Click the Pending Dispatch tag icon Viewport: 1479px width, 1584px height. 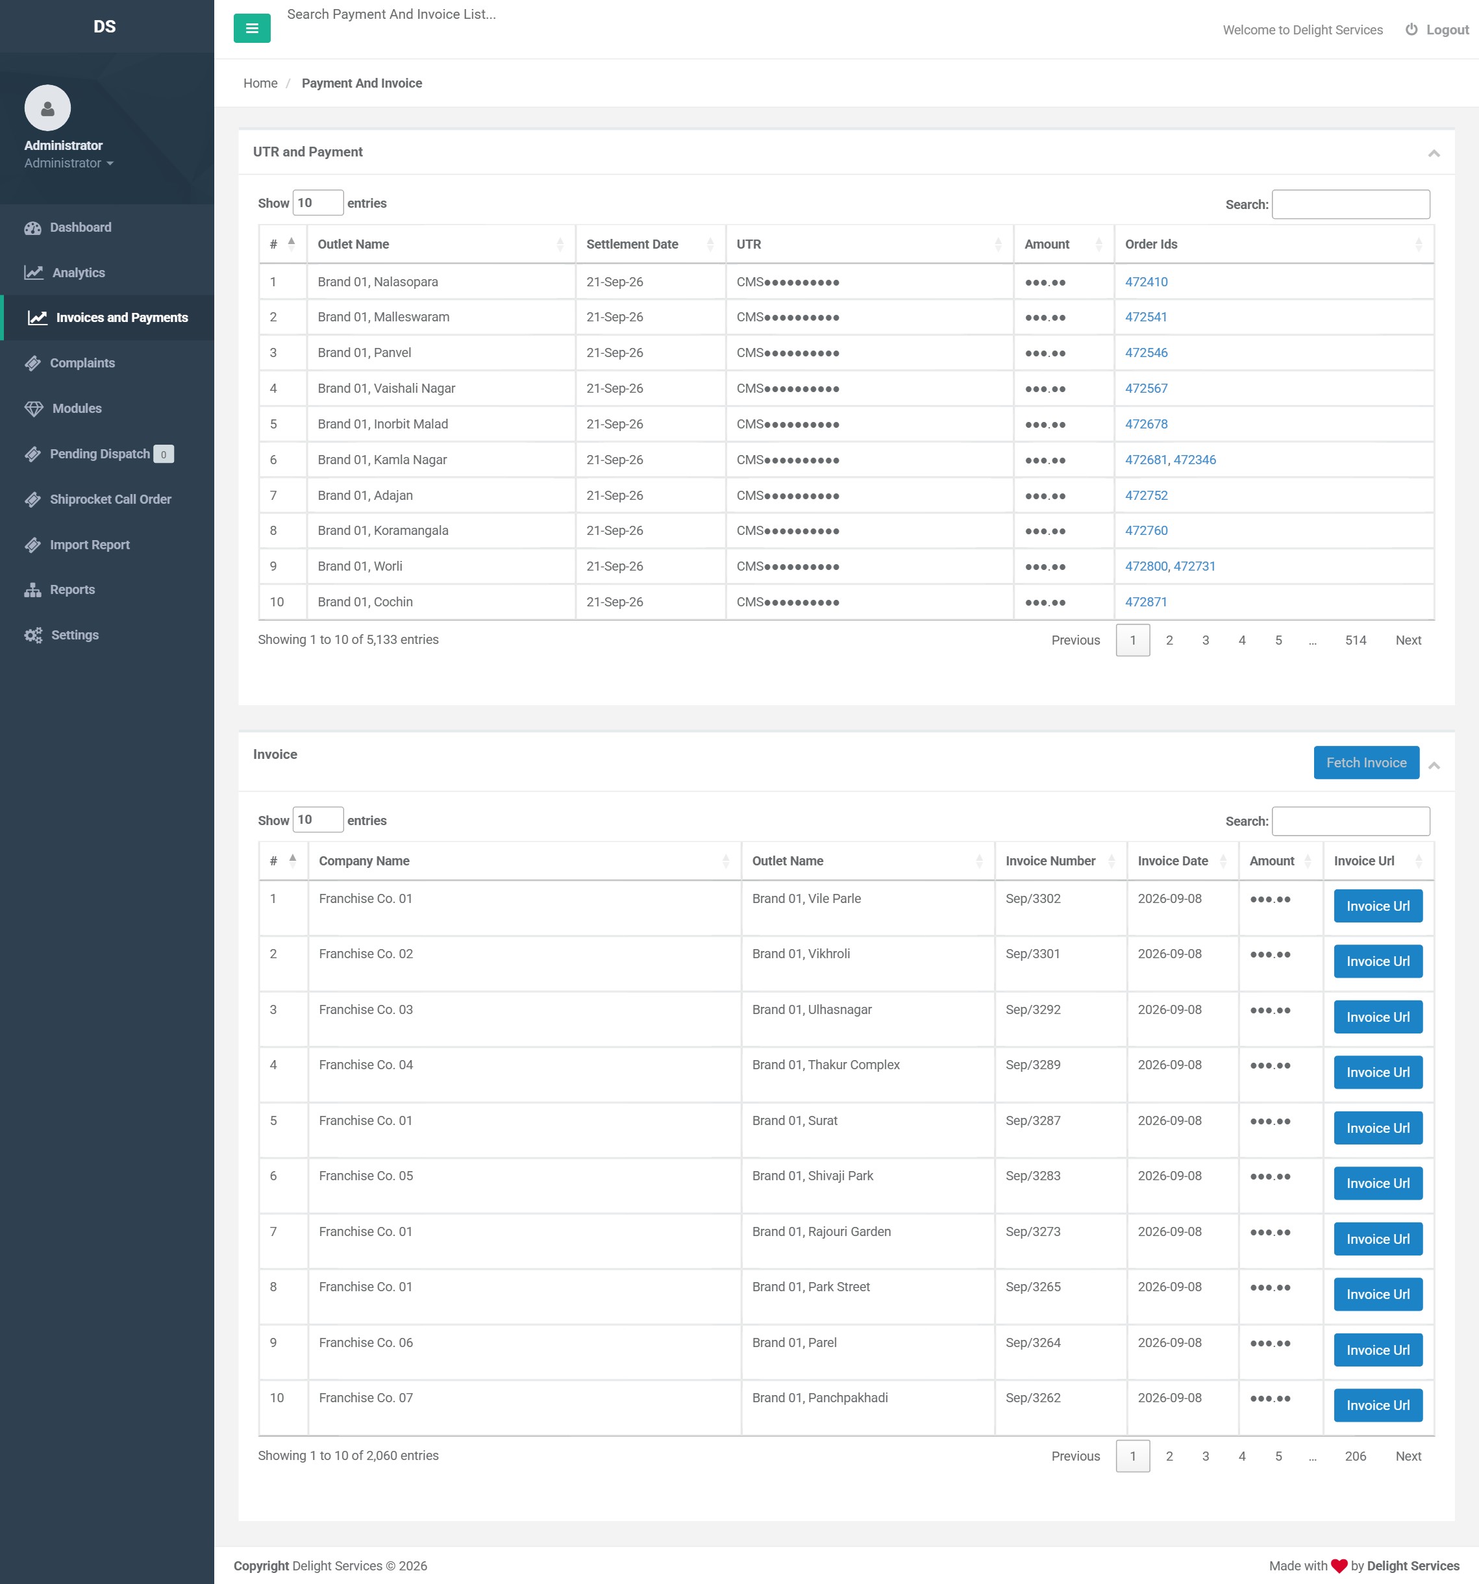[32, 454]
